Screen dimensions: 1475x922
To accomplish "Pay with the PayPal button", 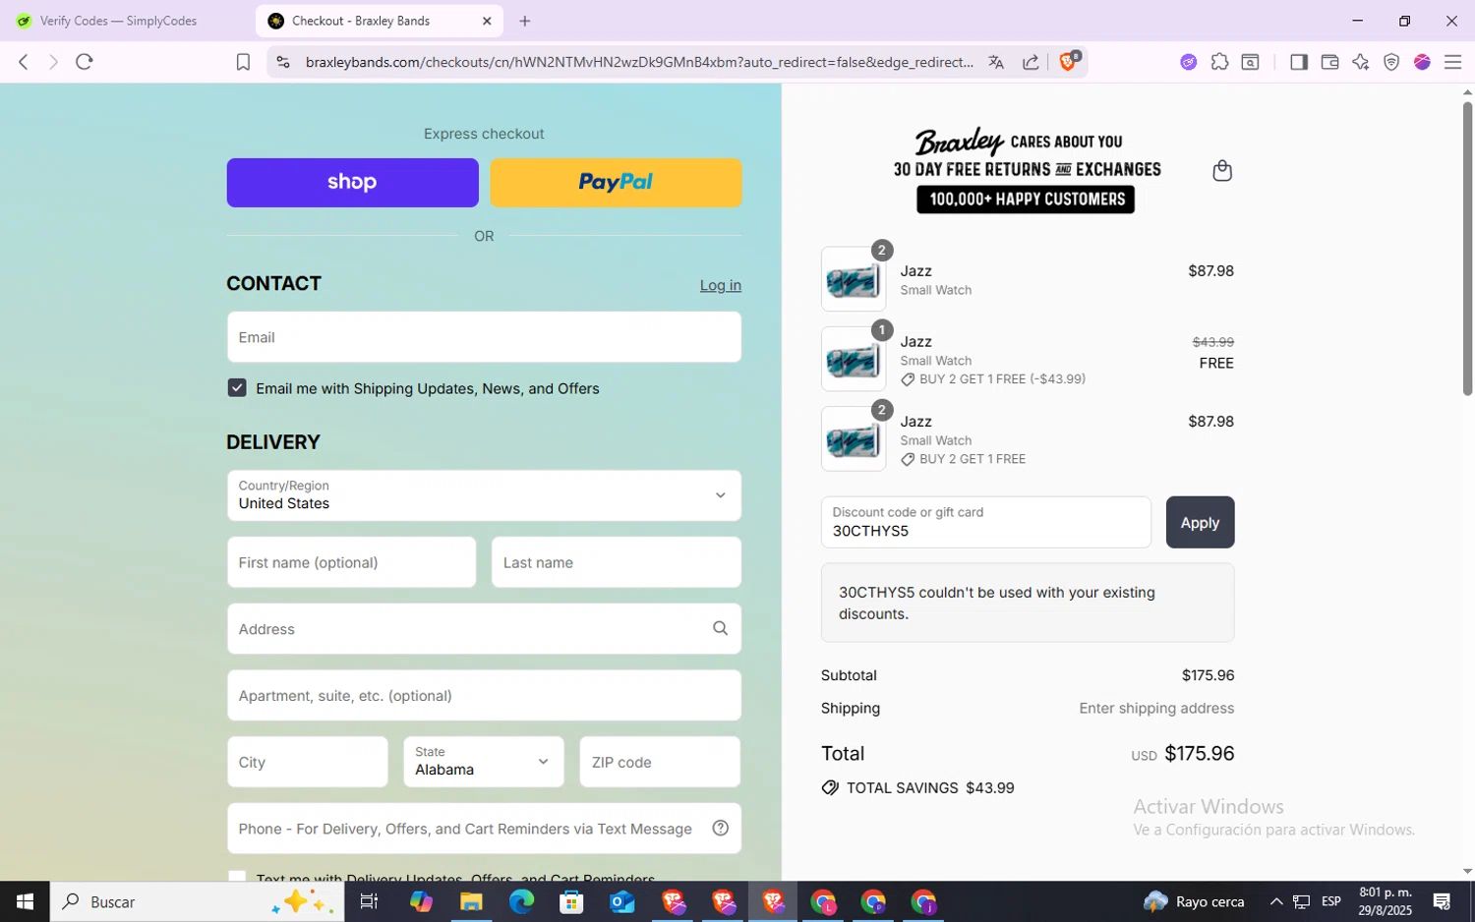I will click(x=616, y=182).
